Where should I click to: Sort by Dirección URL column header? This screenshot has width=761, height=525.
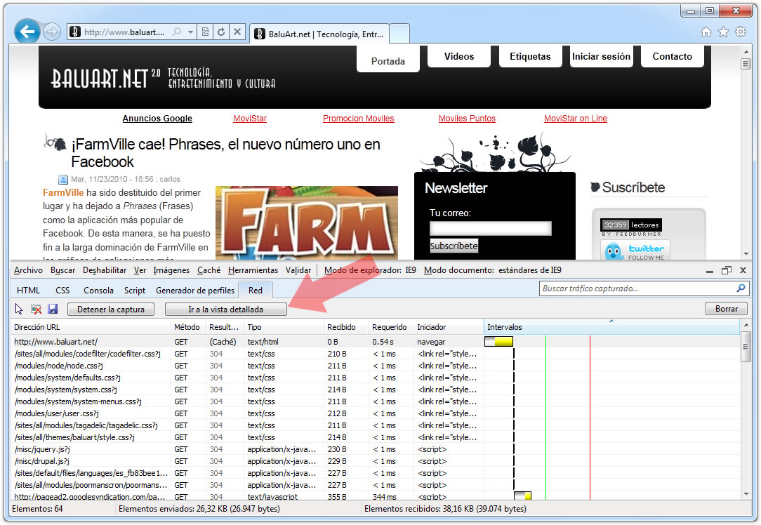pos(91,327)
